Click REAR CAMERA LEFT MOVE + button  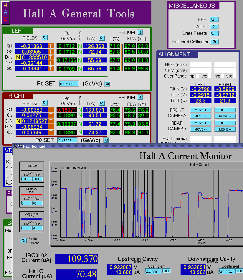201,123
